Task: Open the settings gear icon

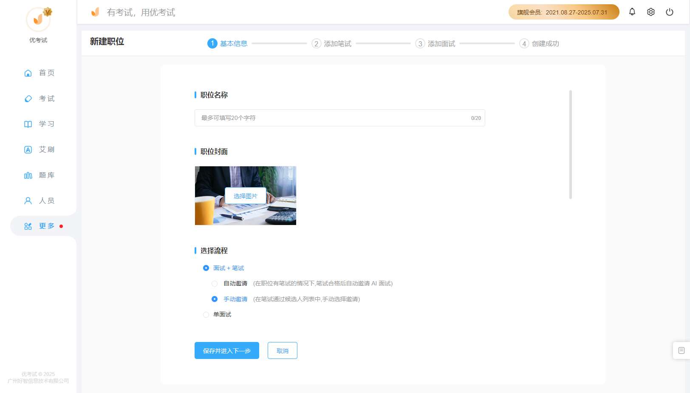Action: tap(651, 12)
